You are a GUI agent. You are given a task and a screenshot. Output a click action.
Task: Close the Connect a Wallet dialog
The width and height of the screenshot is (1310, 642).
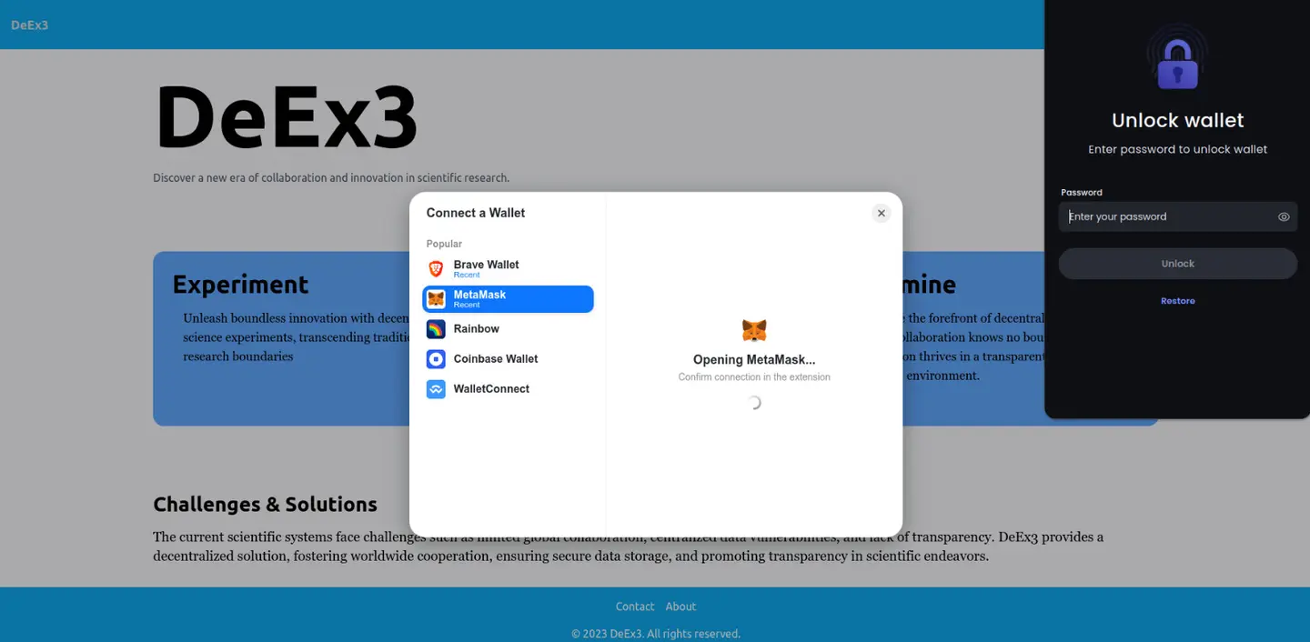[x=881, y=213]
